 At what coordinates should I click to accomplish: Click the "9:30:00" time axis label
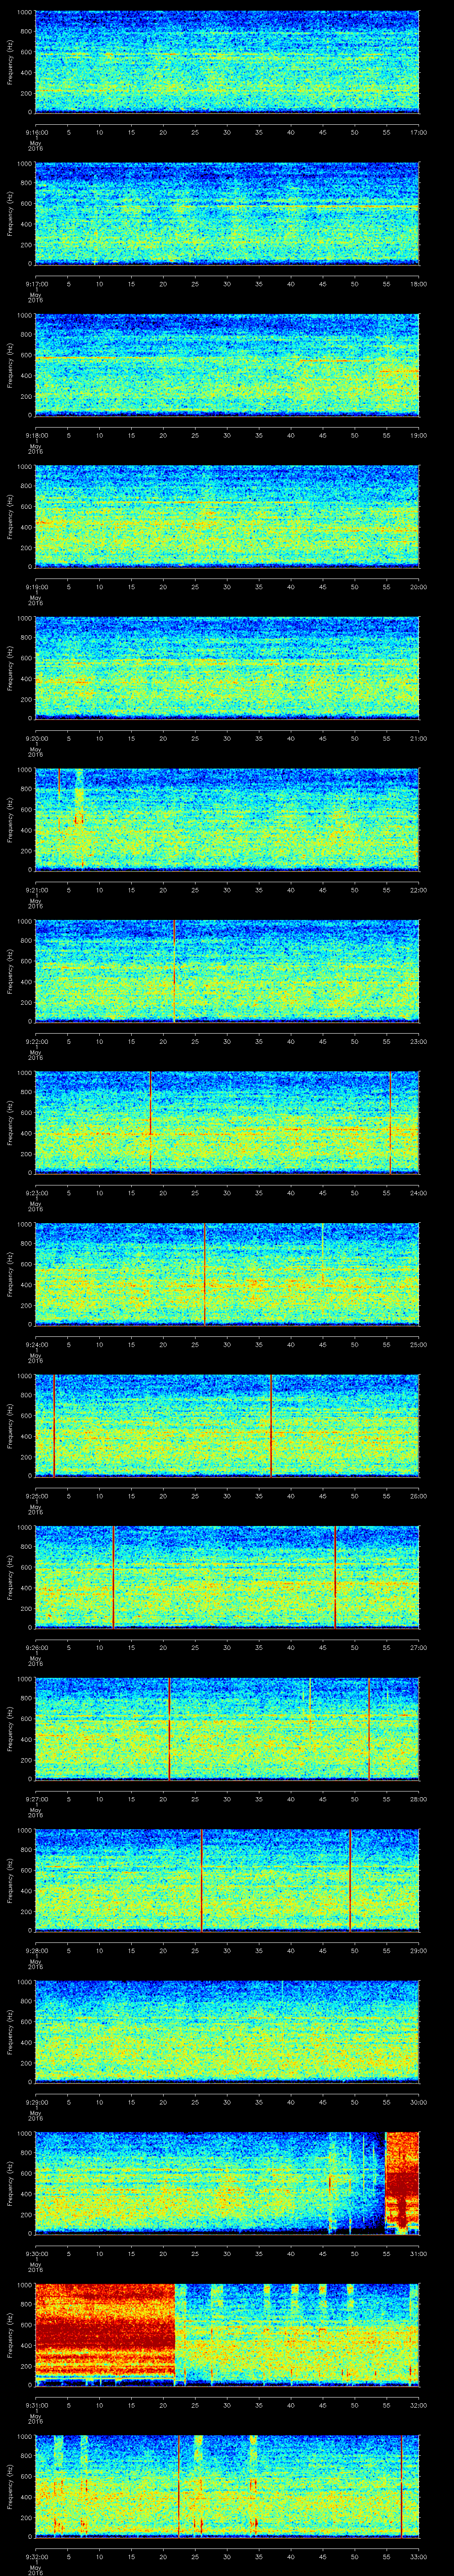tap(36, 2253)
